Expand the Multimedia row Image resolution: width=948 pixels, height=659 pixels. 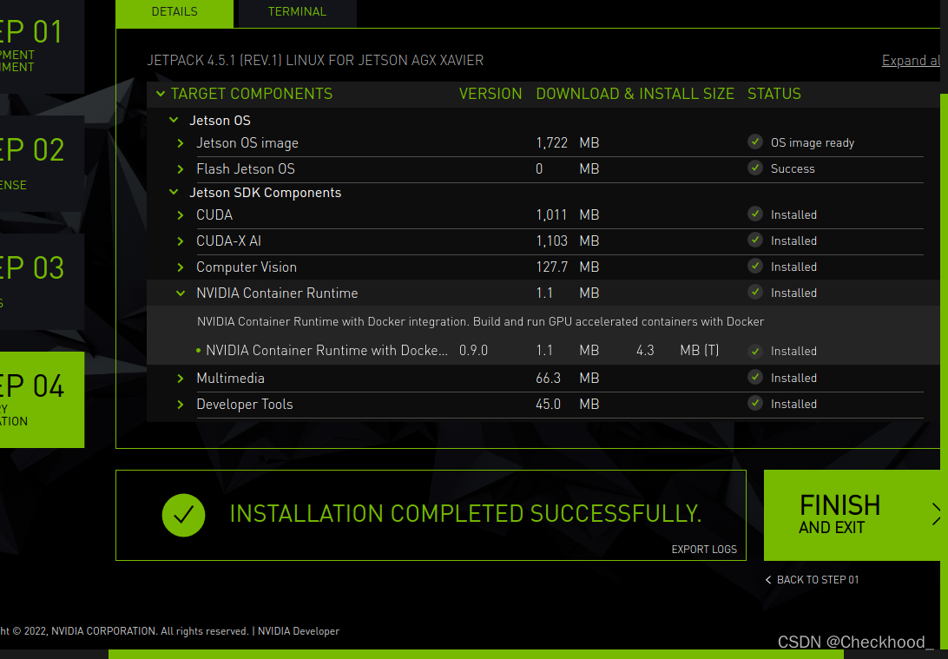point(181,379)
